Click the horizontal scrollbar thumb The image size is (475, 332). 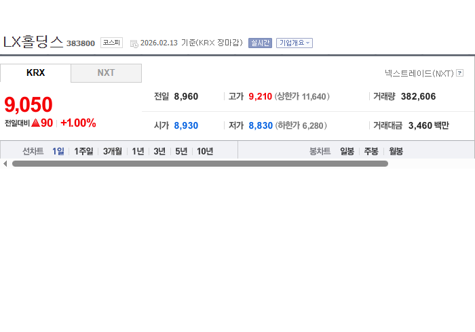(200, 163)
